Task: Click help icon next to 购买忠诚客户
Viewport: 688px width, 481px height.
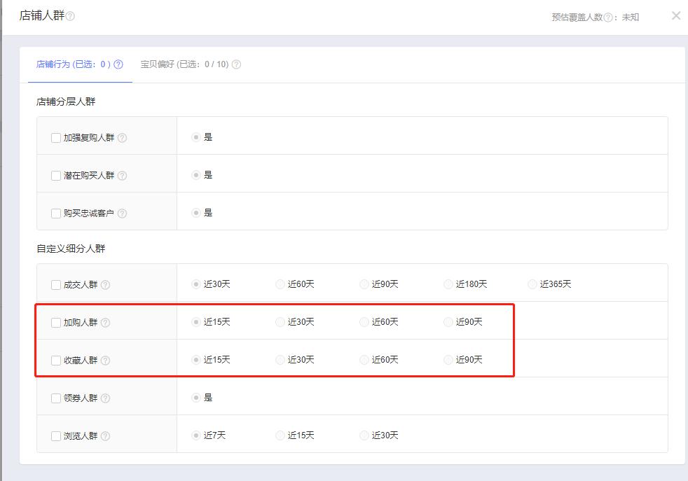Action: 122,214
